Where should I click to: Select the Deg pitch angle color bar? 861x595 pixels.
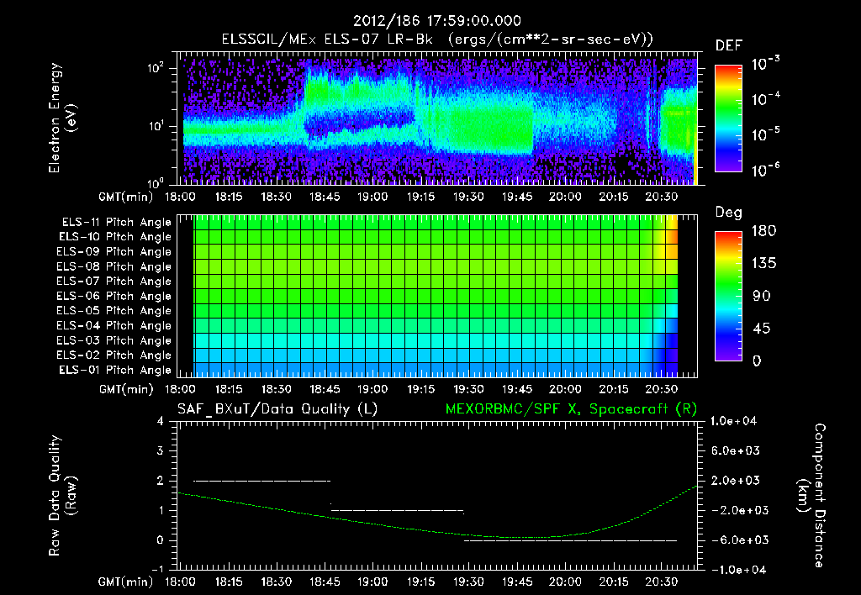coord(728,296)
